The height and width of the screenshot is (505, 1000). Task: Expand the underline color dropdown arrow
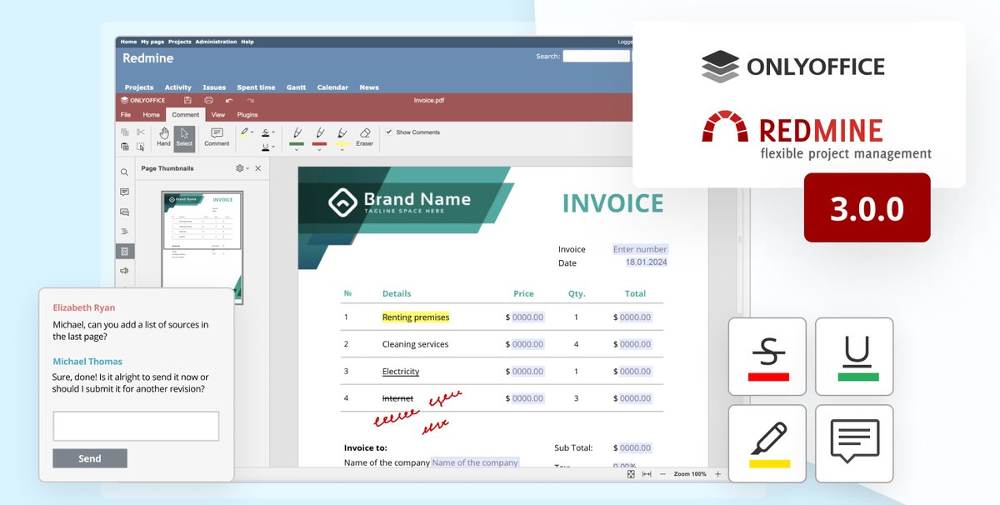[273, 147]
